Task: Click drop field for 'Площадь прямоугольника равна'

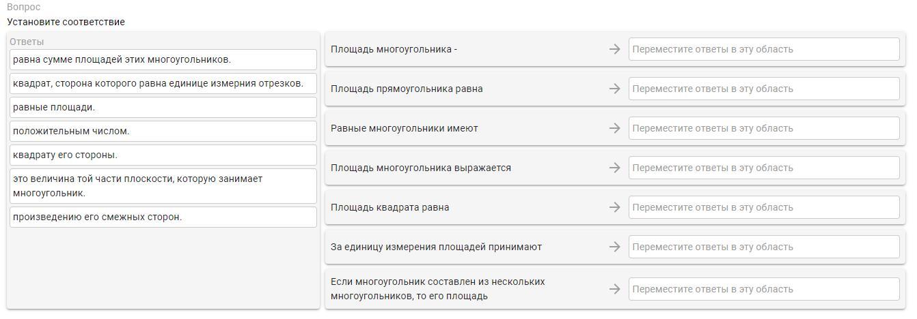Action: [763, 89]
